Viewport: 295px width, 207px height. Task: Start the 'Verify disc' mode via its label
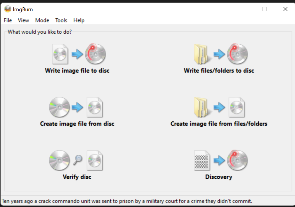click(77, 177)
